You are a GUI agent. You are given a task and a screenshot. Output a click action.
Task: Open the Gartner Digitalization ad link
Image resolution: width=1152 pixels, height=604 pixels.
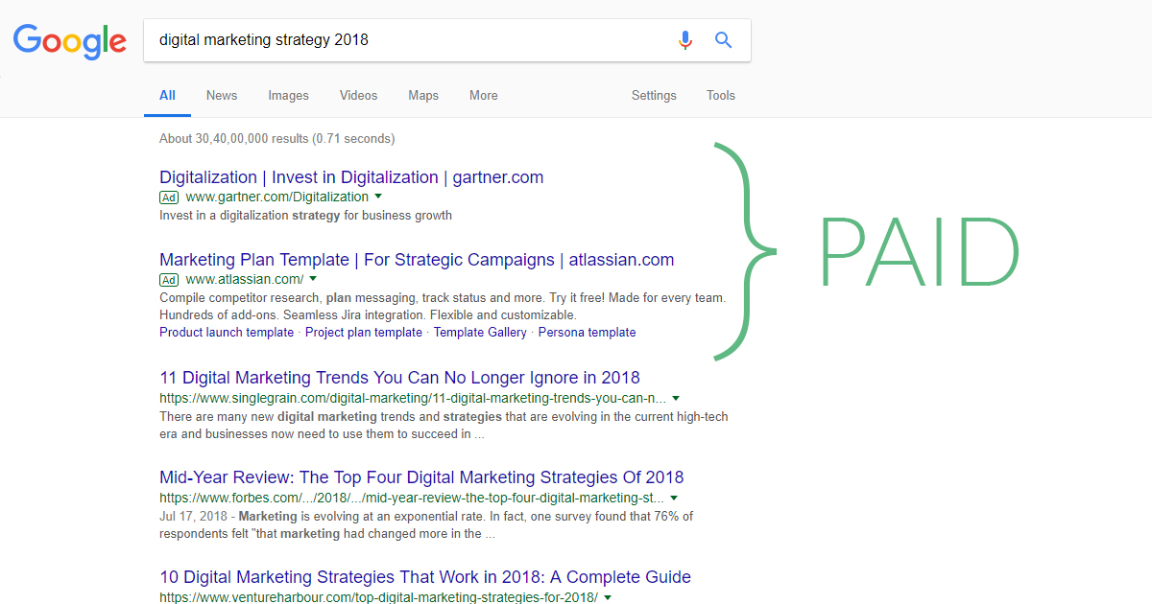point(351,177)
